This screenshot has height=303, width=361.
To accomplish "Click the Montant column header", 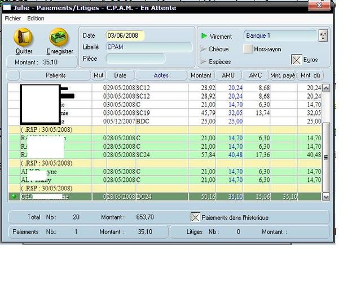I will pyautogui.click(x=201, y=75).
